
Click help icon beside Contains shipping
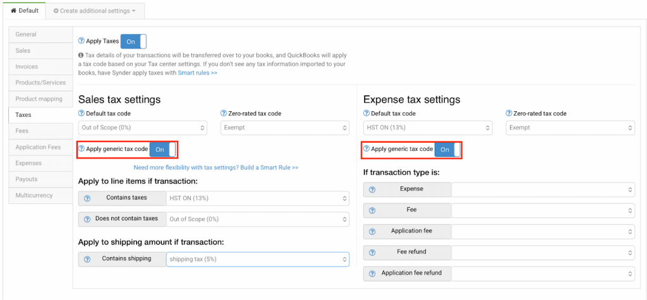[87, 259]
